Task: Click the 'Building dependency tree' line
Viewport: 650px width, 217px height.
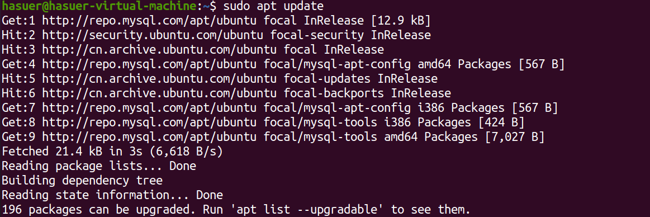Action: point(82,181)
